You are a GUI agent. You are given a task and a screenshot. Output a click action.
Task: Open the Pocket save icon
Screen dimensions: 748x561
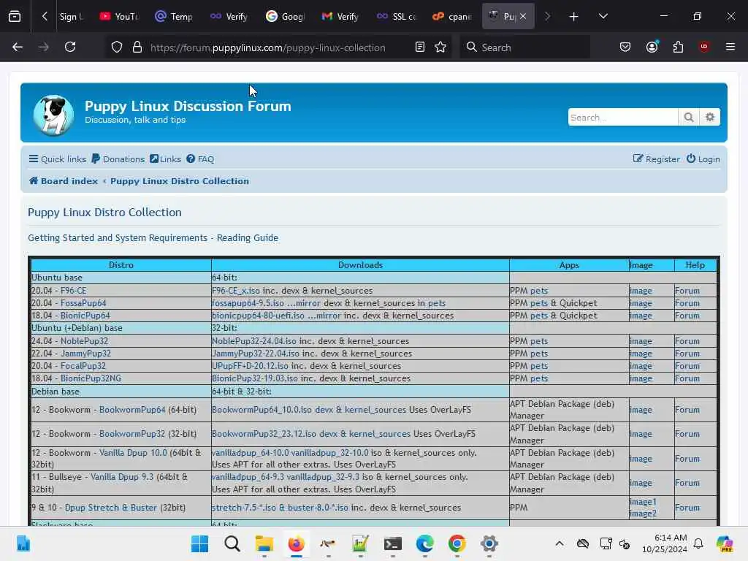[x=625, y=47]
